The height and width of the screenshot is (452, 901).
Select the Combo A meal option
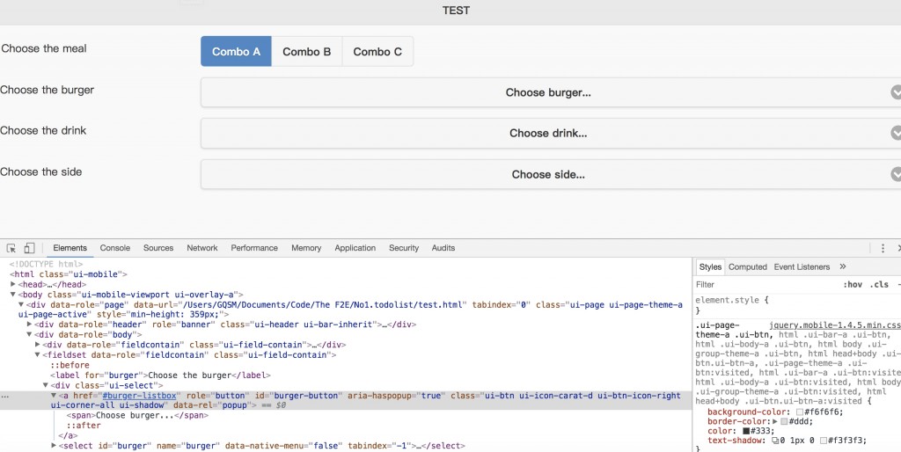coord(236,52)
